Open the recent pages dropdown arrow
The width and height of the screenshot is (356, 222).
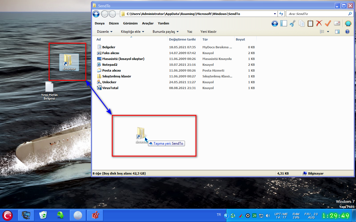coord(118,14)
